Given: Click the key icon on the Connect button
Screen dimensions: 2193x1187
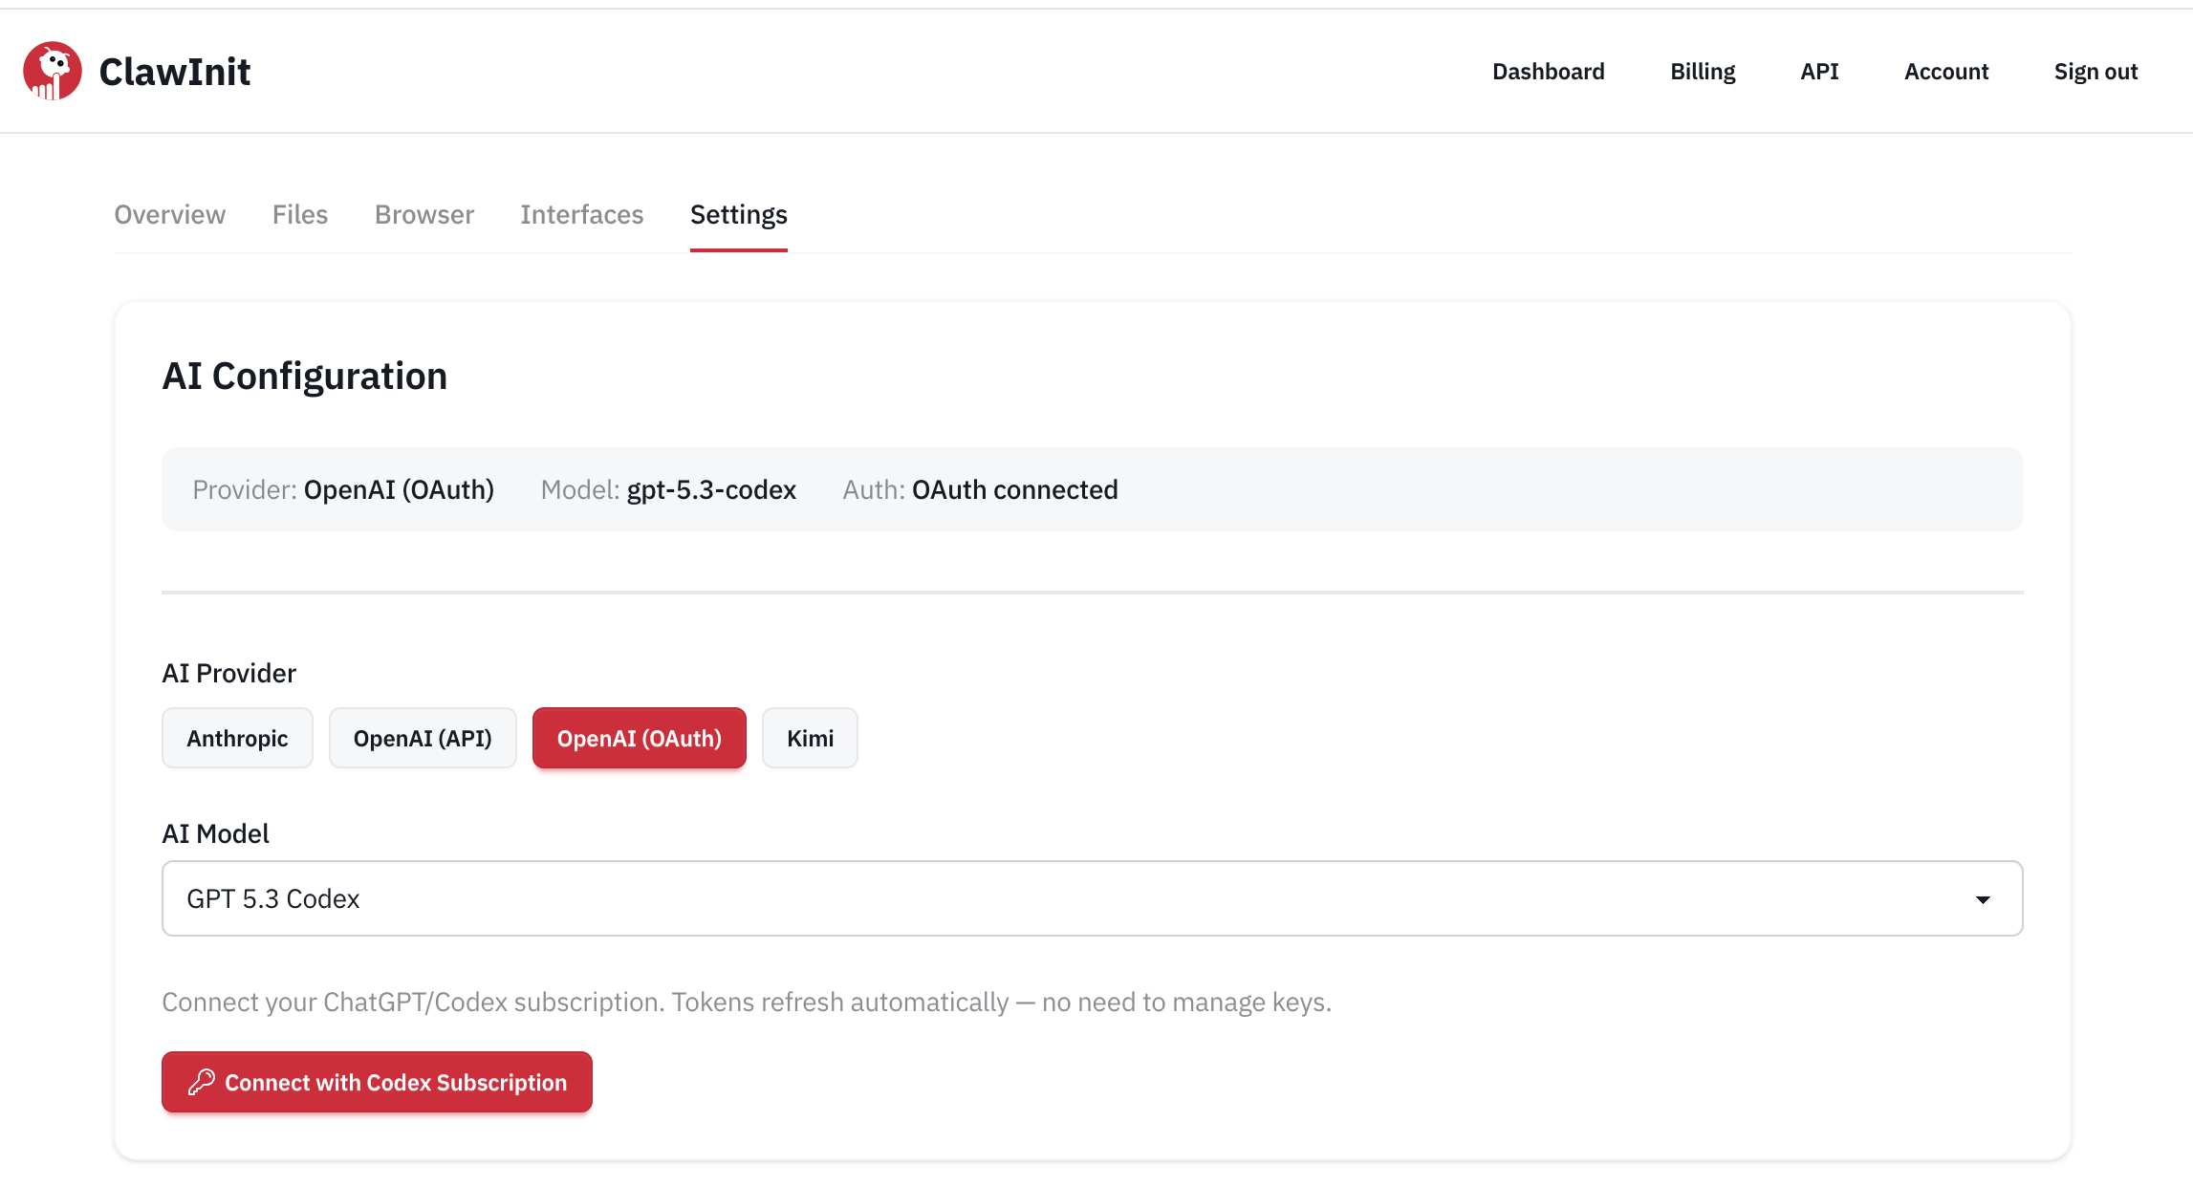Looking at the screenshot, I should click(201, 1082).
